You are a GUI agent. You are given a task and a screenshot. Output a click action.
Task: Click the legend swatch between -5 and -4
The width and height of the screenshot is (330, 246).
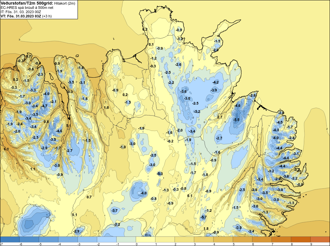pos(49,239)
